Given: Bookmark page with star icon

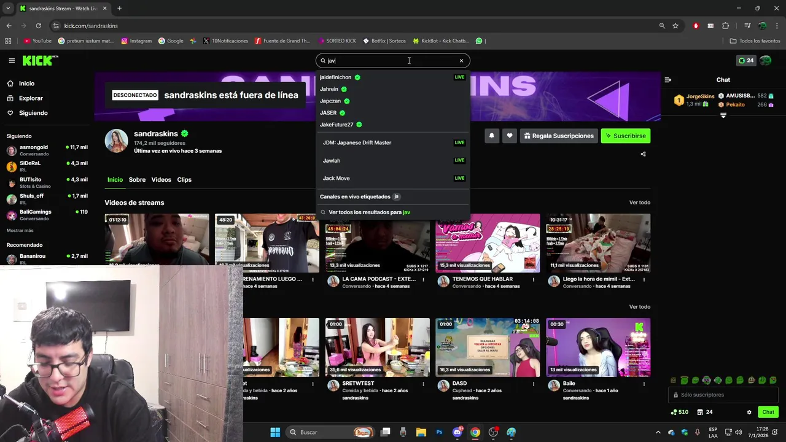Looking at the screenshot, I should click(675, 26).
